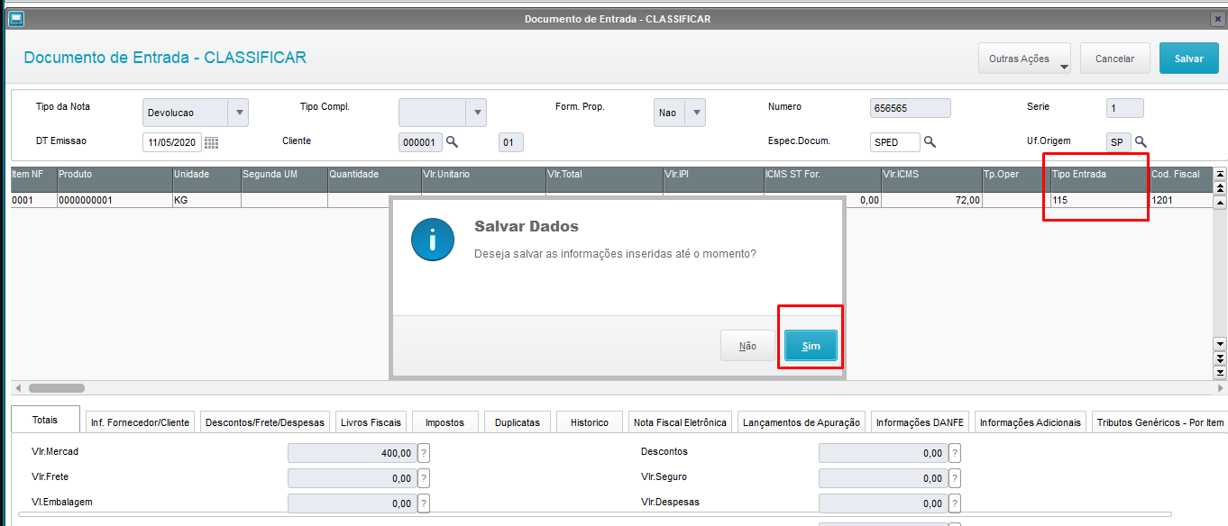Open the calendar picker beside DT Emissao
The height and width of the screenshot is (526, 1228).
tap(211, 142)
